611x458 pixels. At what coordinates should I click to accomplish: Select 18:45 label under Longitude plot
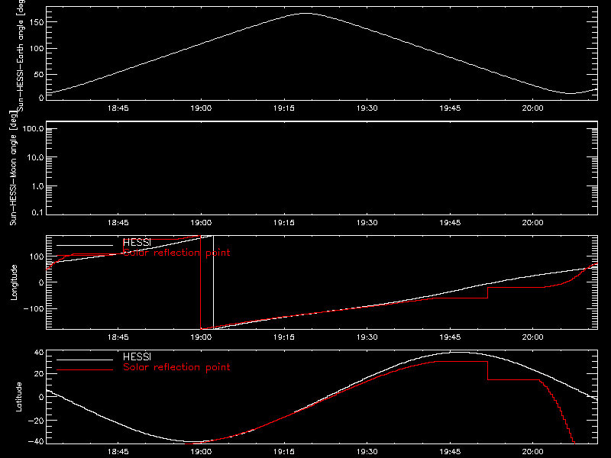pyautogui.click(x=118, y=337)
